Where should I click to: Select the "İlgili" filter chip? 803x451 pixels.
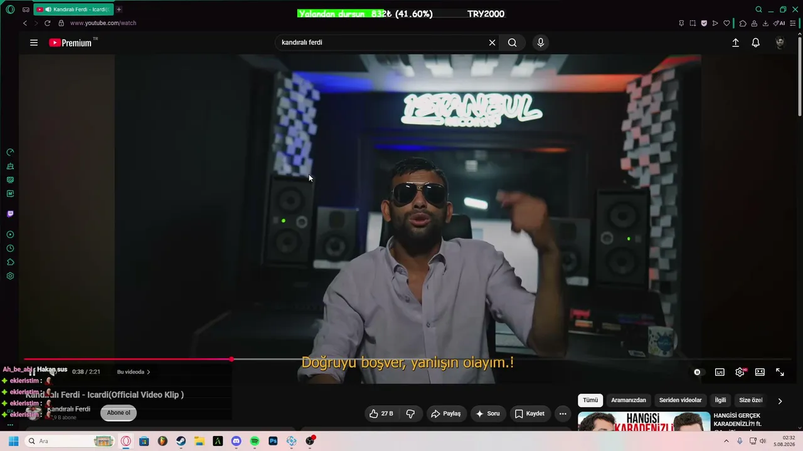[x=720, y=400]
